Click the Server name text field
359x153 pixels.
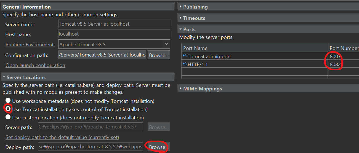click(114, 24)
